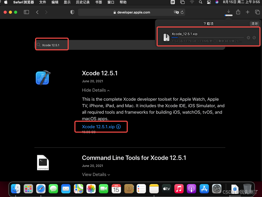This screenshot has height=197, width=262.
Task: Open the 书签 menu
Action: [x=99, y=2]
